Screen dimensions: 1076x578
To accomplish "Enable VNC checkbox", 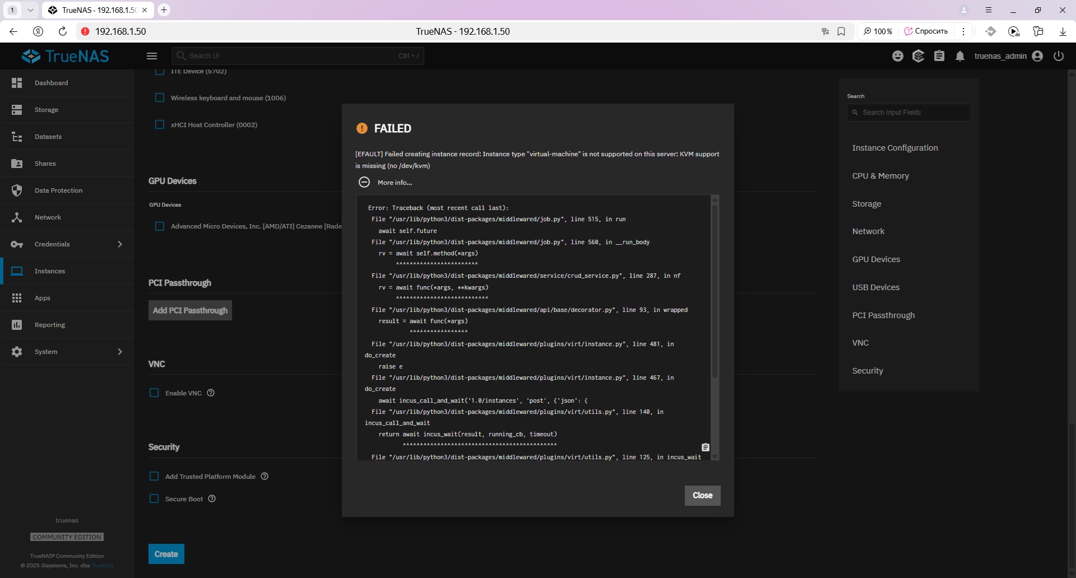I will tap(154, 393).
